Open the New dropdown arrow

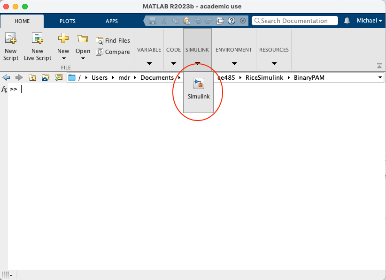coord(63,59)
